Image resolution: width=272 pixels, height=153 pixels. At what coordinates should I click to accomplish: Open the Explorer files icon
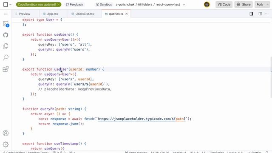tap(6, 46)
